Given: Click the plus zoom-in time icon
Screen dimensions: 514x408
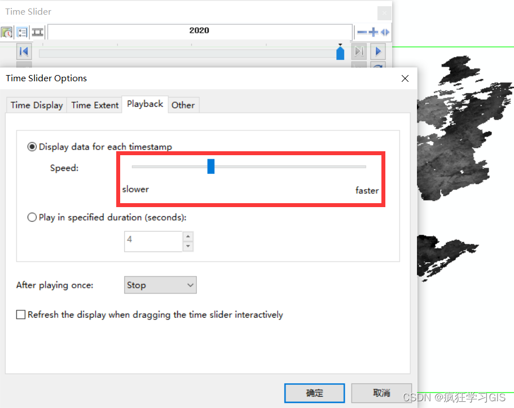Looking at the screenshot, I should point(373,32).
